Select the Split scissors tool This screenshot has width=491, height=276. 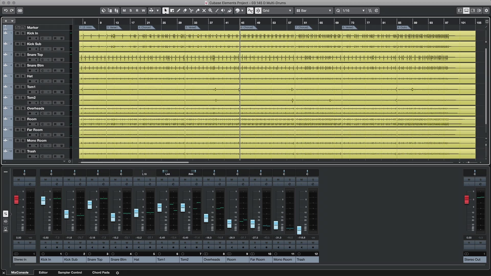pyautogui.click(x=191, y=10)
